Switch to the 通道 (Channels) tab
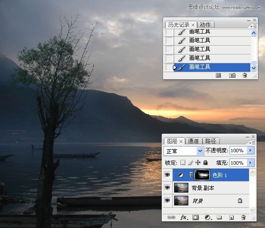This screenshot has width=265, height=228. (x=193, y=141)
